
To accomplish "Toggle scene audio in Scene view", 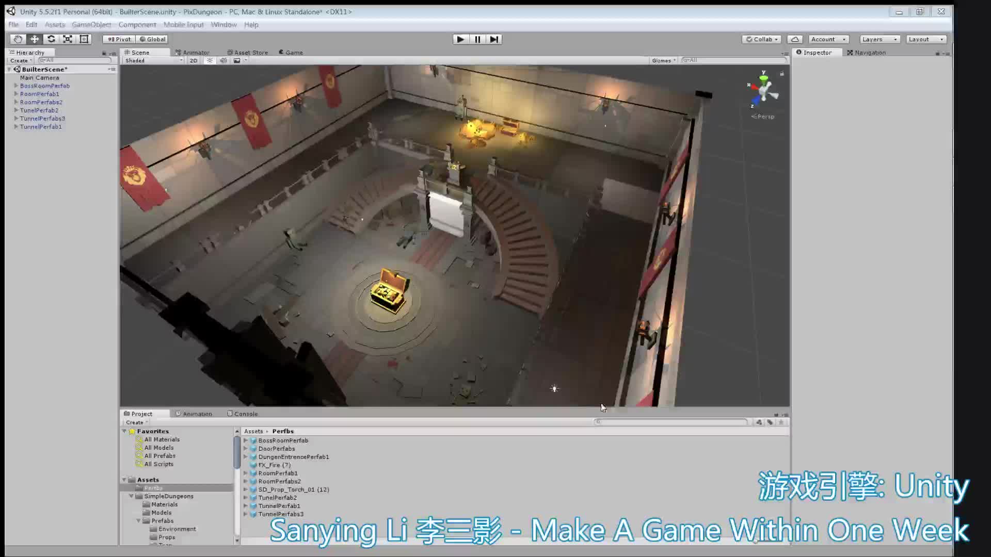I will pyautogui.click(x=223, y=60).
